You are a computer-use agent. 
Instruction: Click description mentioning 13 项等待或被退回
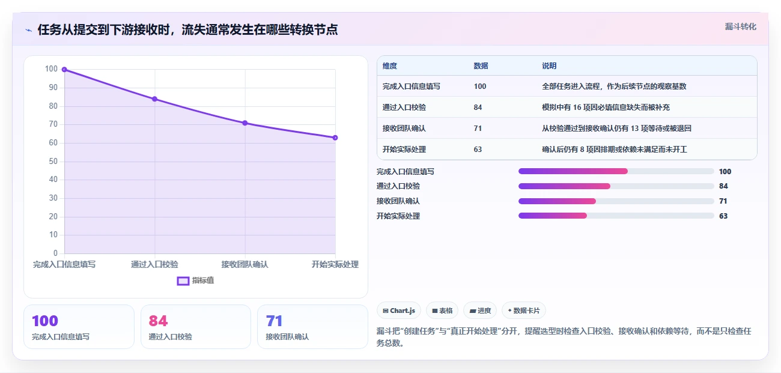point(617,129)
